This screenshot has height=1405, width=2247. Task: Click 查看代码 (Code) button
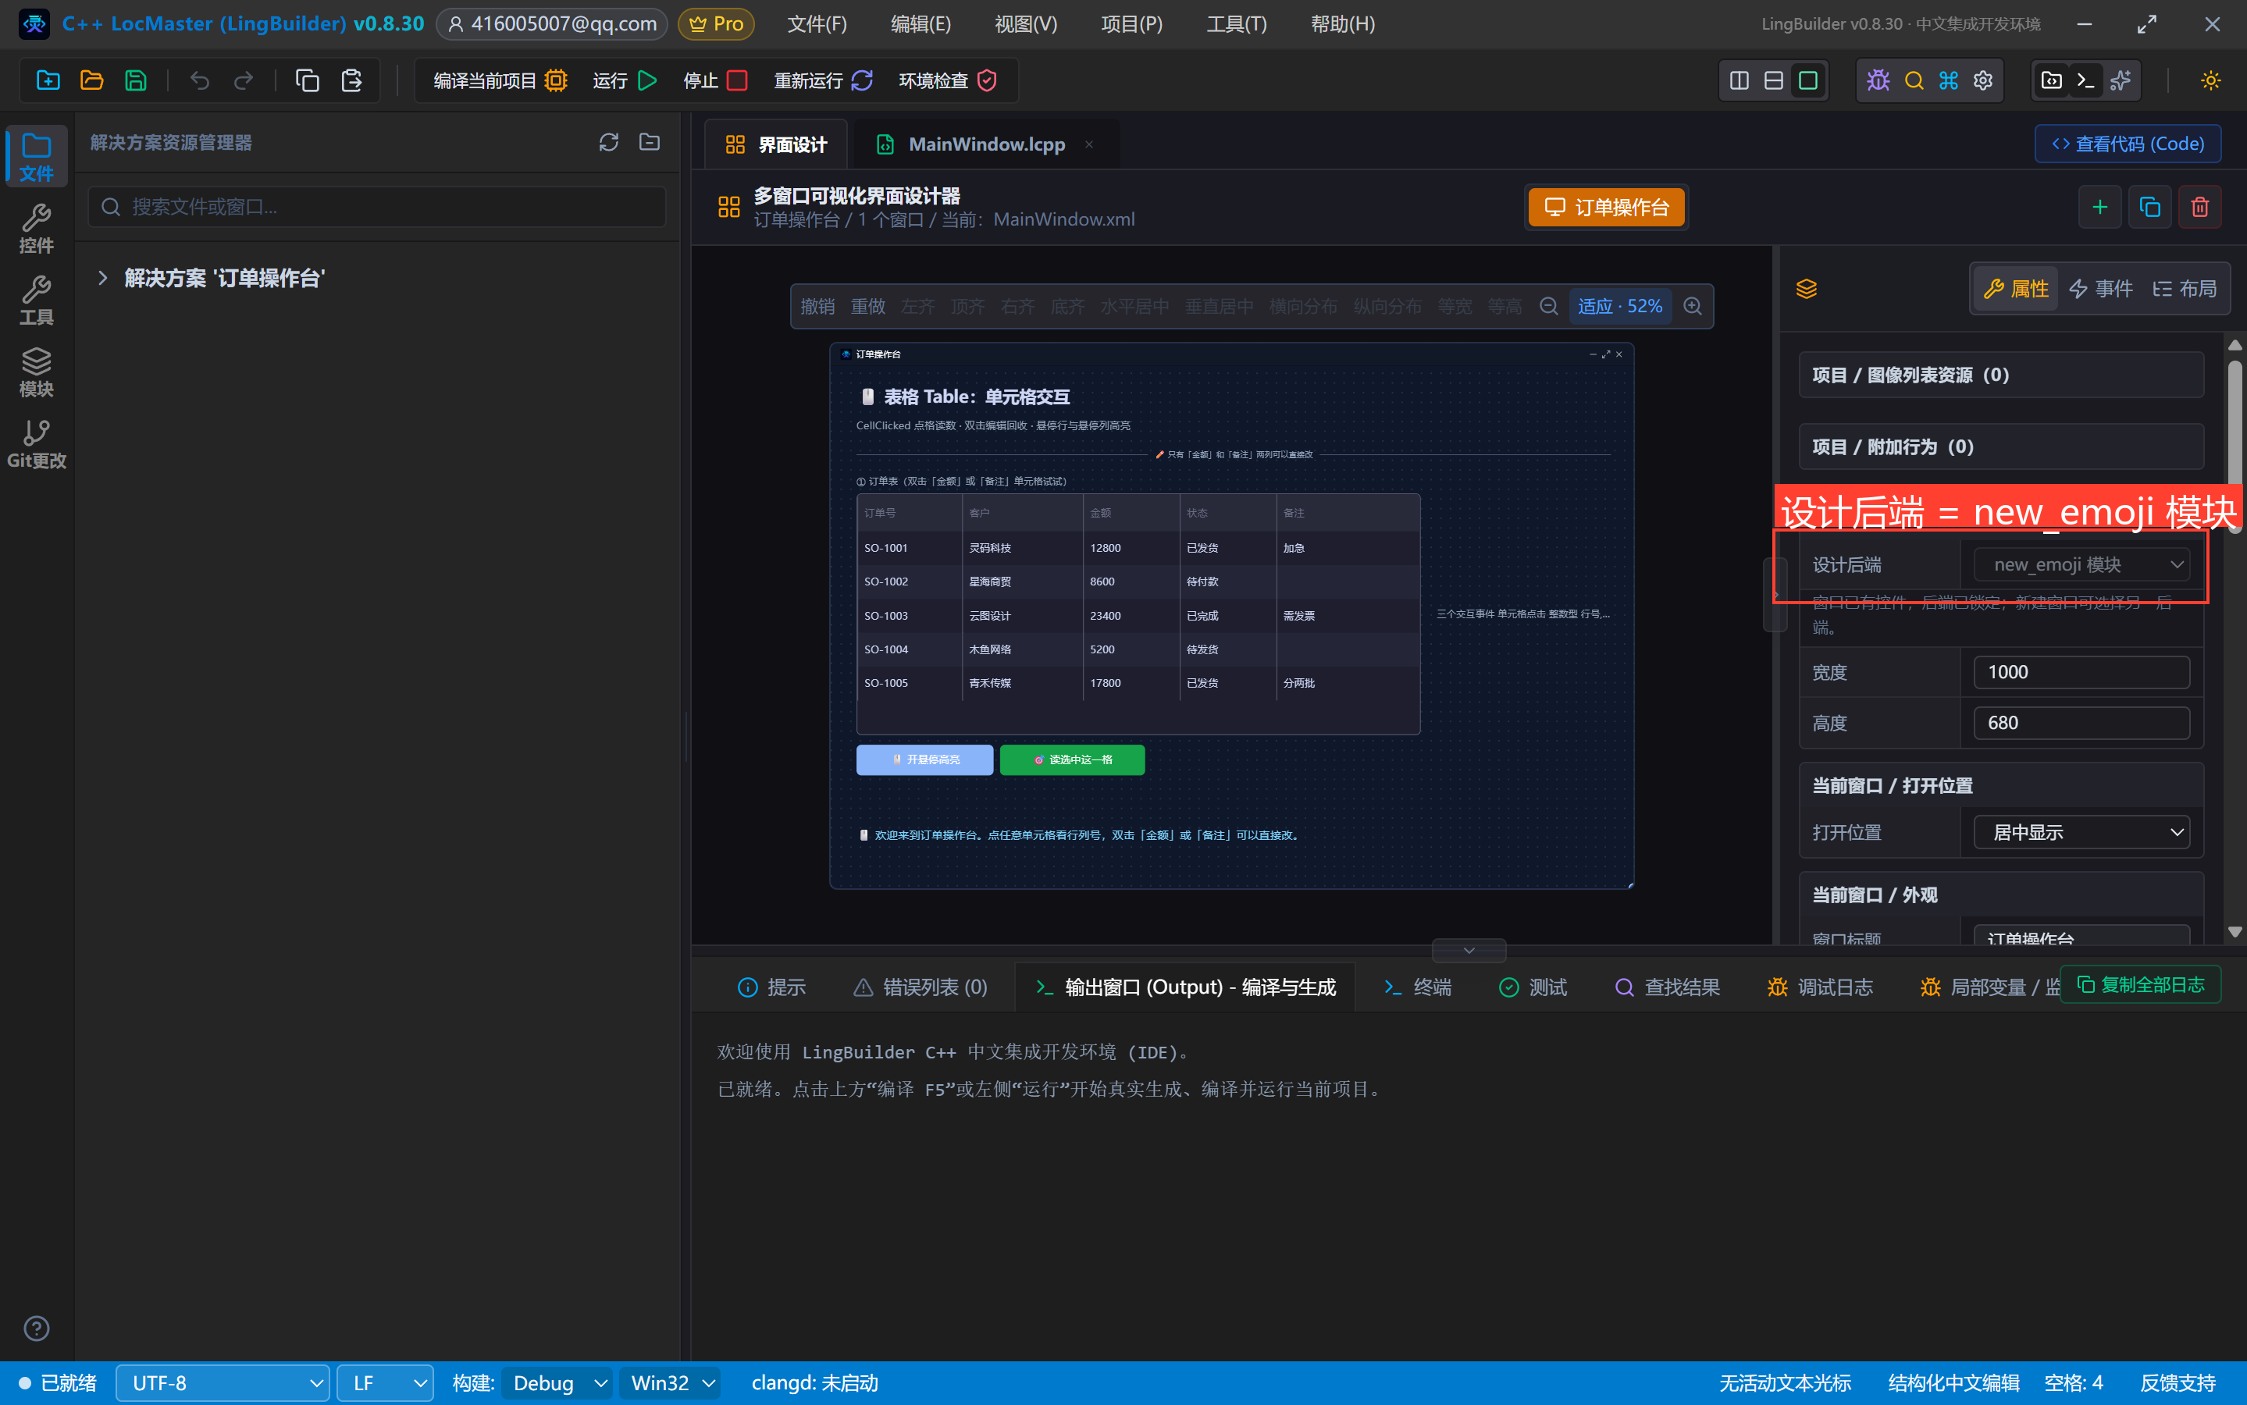click(2128, 144)
